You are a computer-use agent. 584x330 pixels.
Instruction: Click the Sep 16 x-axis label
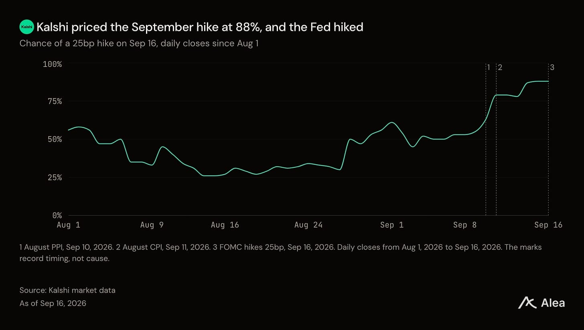click(548, 225)
